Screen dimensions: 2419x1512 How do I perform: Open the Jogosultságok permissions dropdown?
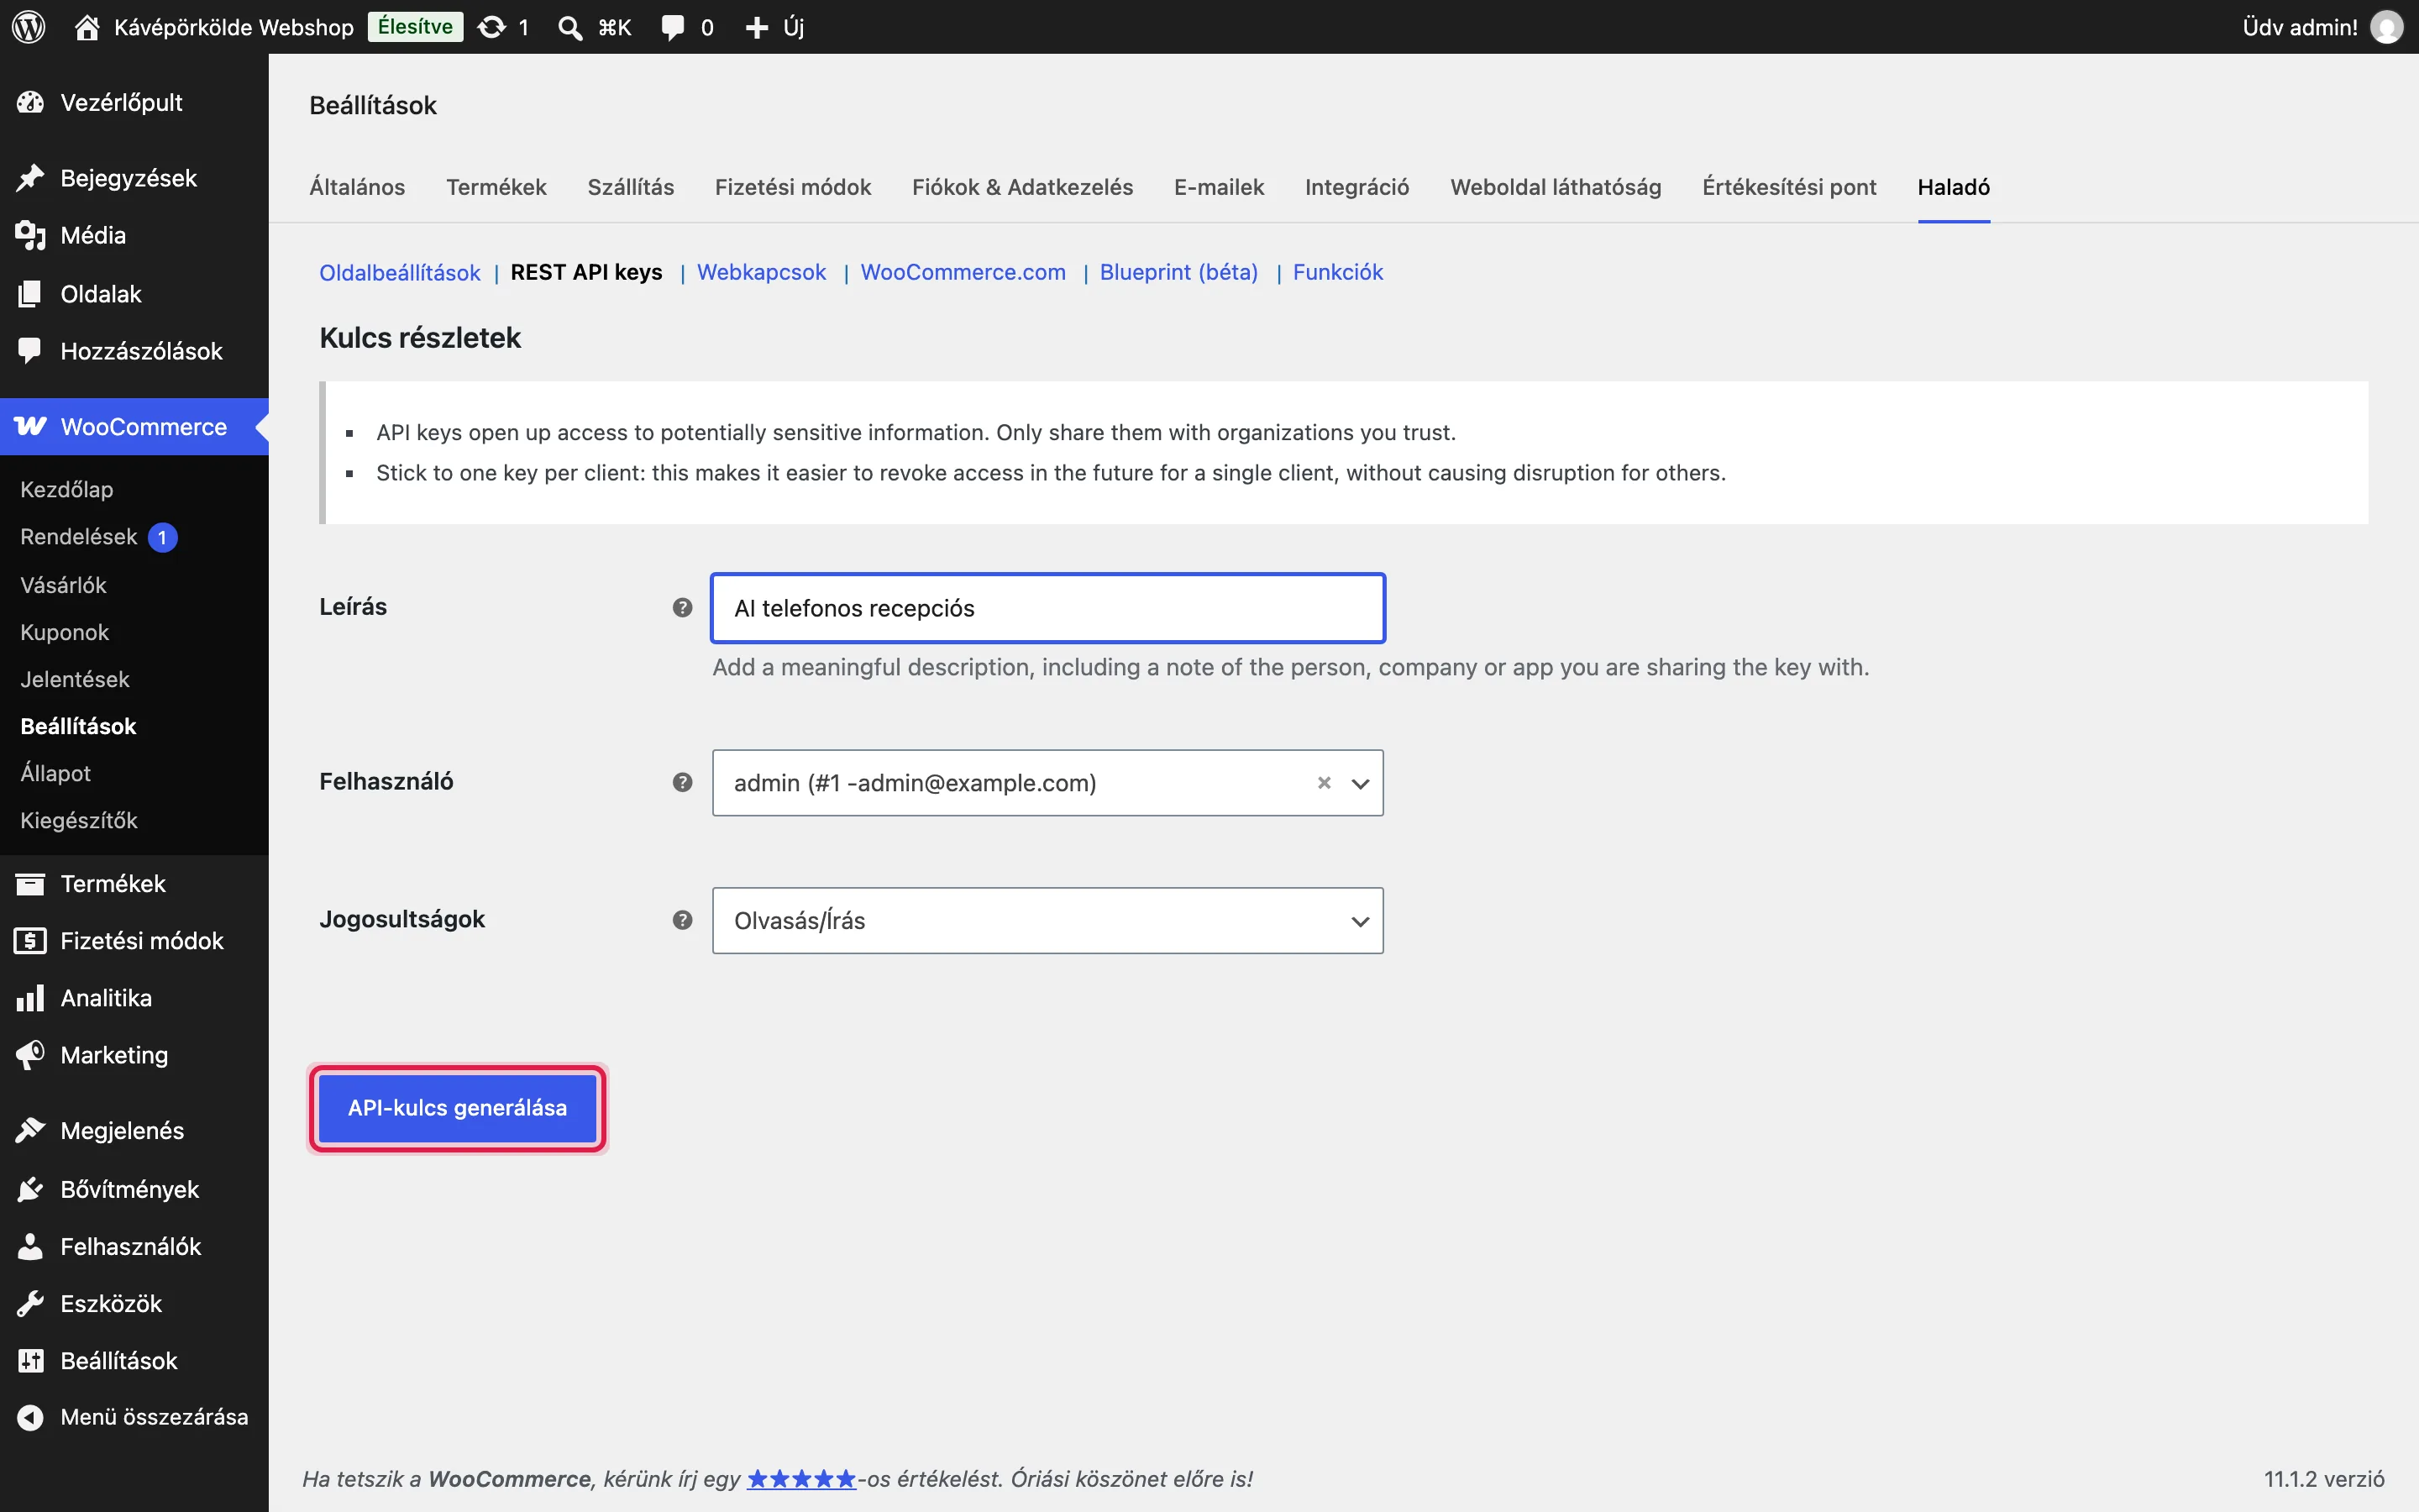click(1047, 920)
